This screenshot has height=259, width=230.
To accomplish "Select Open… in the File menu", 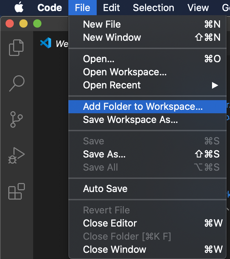I will point(147,59).
